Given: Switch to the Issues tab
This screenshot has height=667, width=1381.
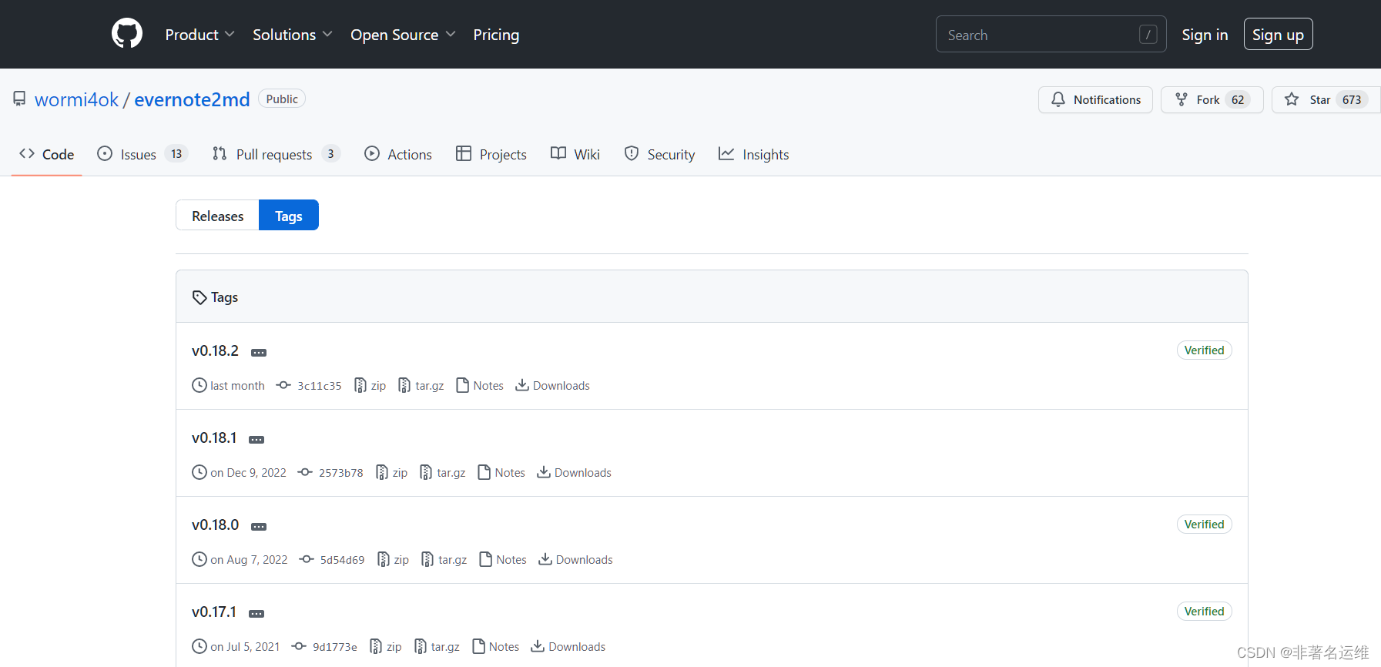Looking at the screenshot, I should pyautogui.click(x=142, y=154).
